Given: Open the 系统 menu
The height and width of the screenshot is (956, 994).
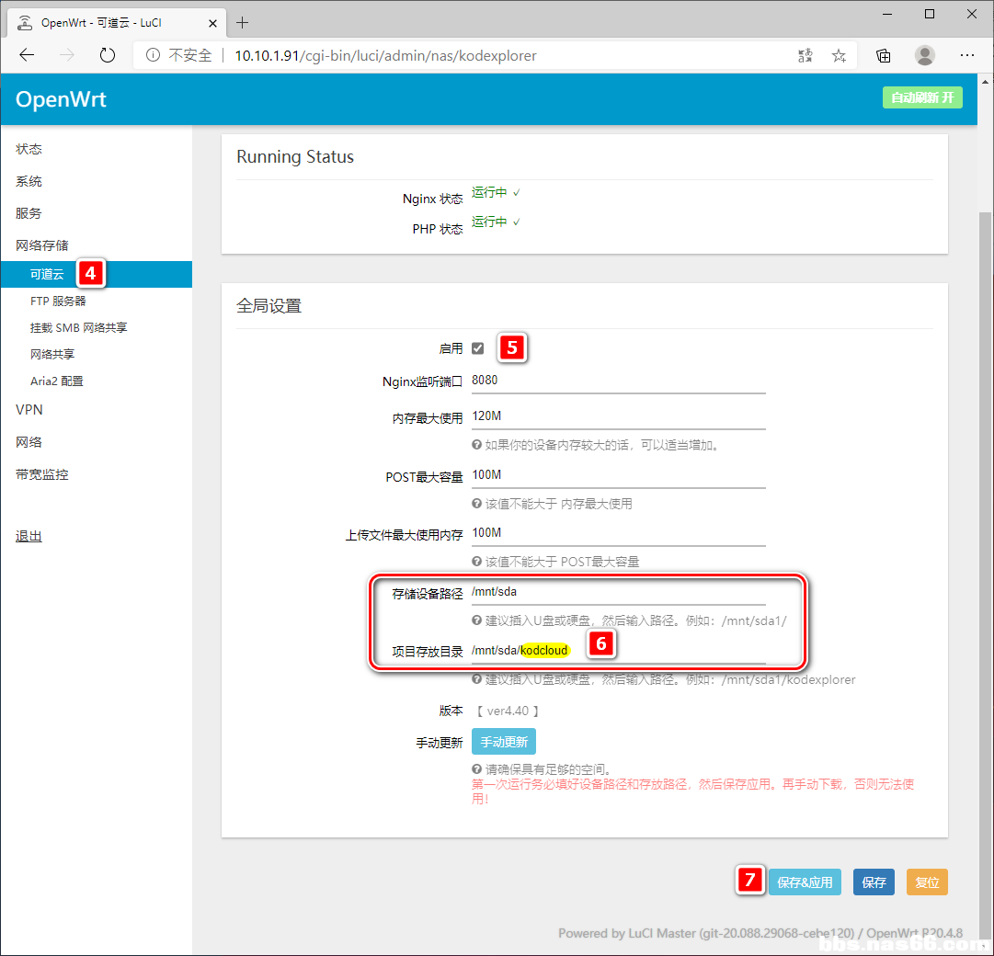Looking at the screenshot, I should tap(29, 181).
